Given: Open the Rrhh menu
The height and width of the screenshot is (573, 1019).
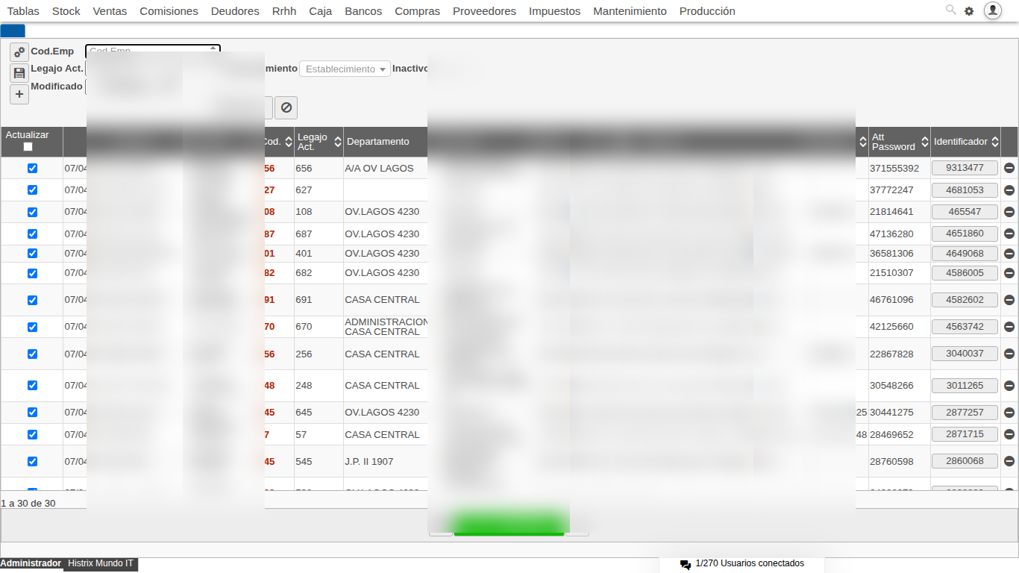Looking at the screenshot, I should click(284, 11).
